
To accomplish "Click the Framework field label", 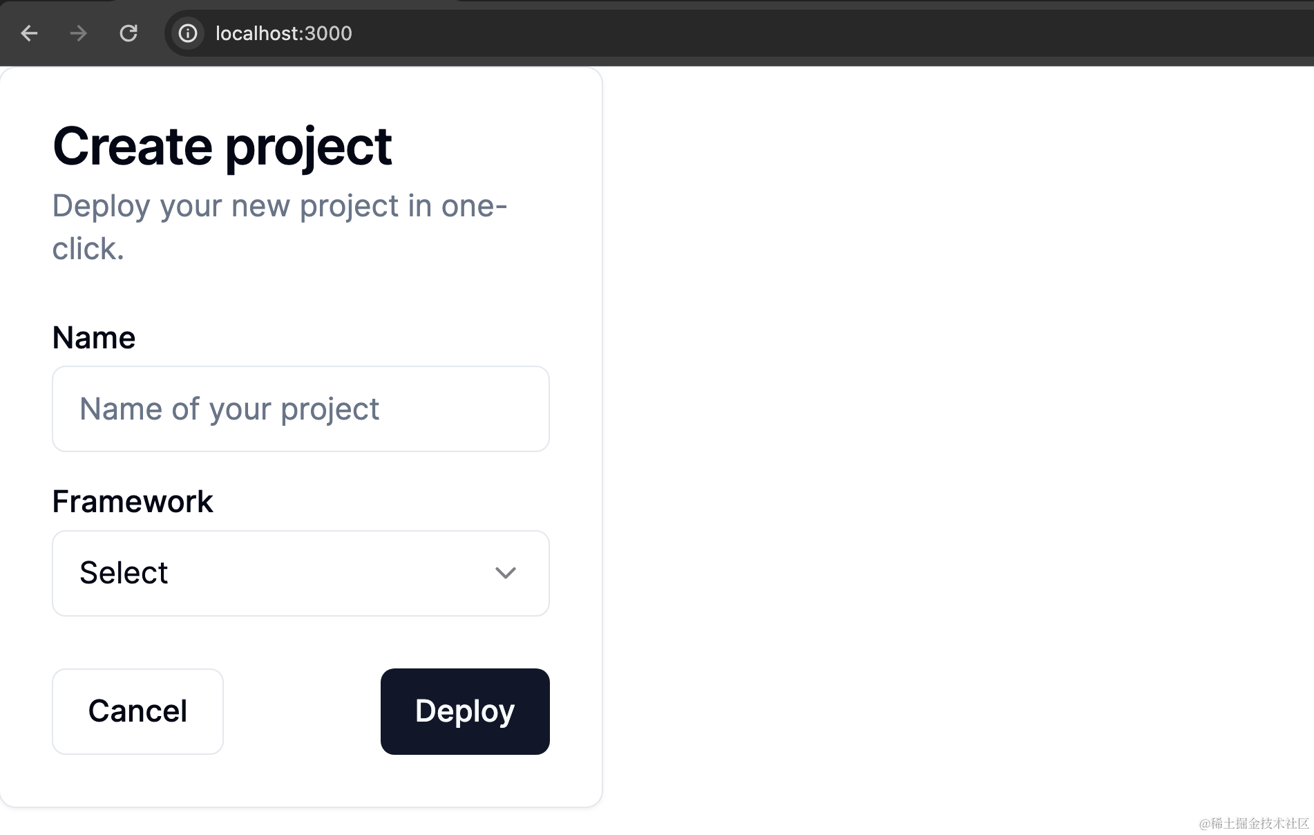I will coord(133,502).
